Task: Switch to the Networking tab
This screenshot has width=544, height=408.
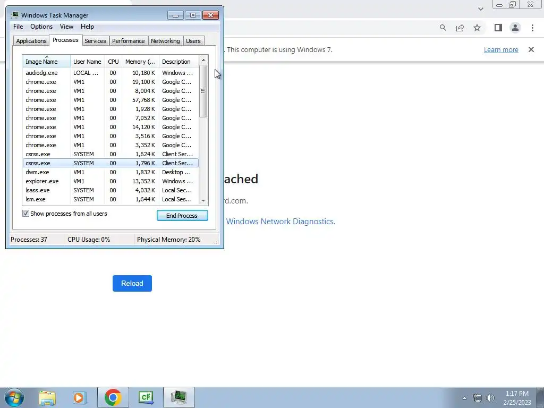Action: point(165,41)
